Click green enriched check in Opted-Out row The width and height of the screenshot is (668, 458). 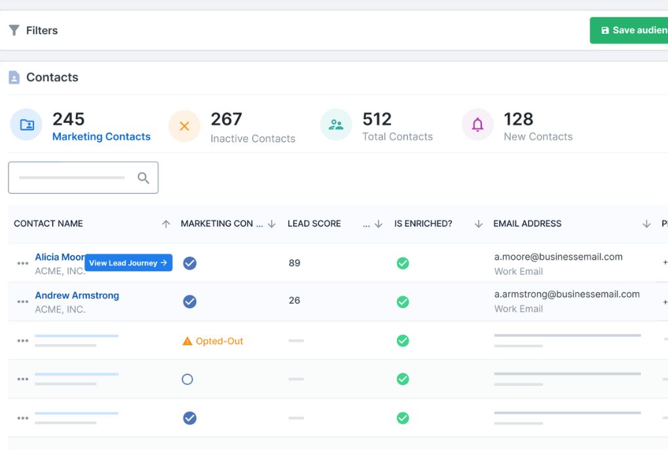click(x=403, y=340)
